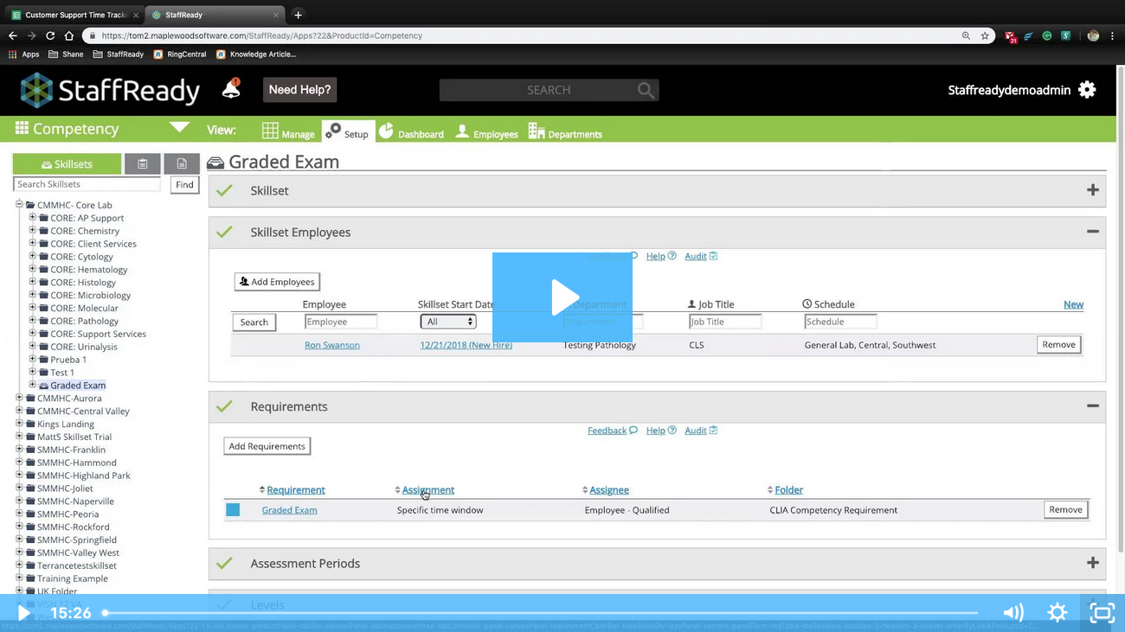1125x632 pixels.
Task: Open the Employees view
Action: click(486, 132)
